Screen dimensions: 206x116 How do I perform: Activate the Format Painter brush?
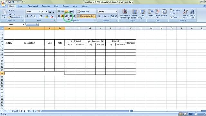pyautogui.click(x=16, y=17)
